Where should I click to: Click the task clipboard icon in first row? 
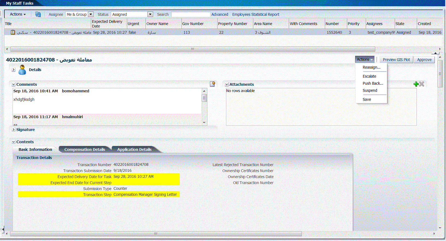point(13,32)
